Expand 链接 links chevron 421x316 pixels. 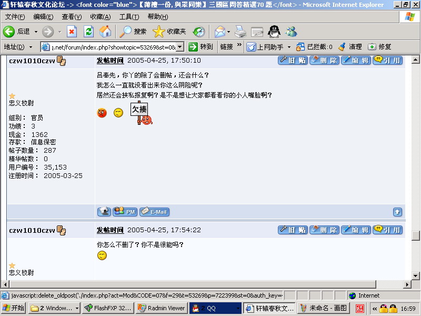(239, 45)
